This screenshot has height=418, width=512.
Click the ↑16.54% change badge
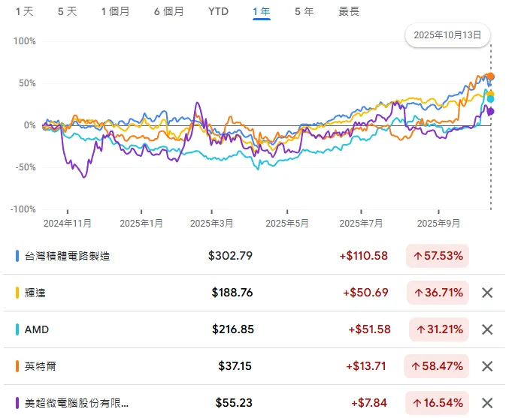coord(438,403)
